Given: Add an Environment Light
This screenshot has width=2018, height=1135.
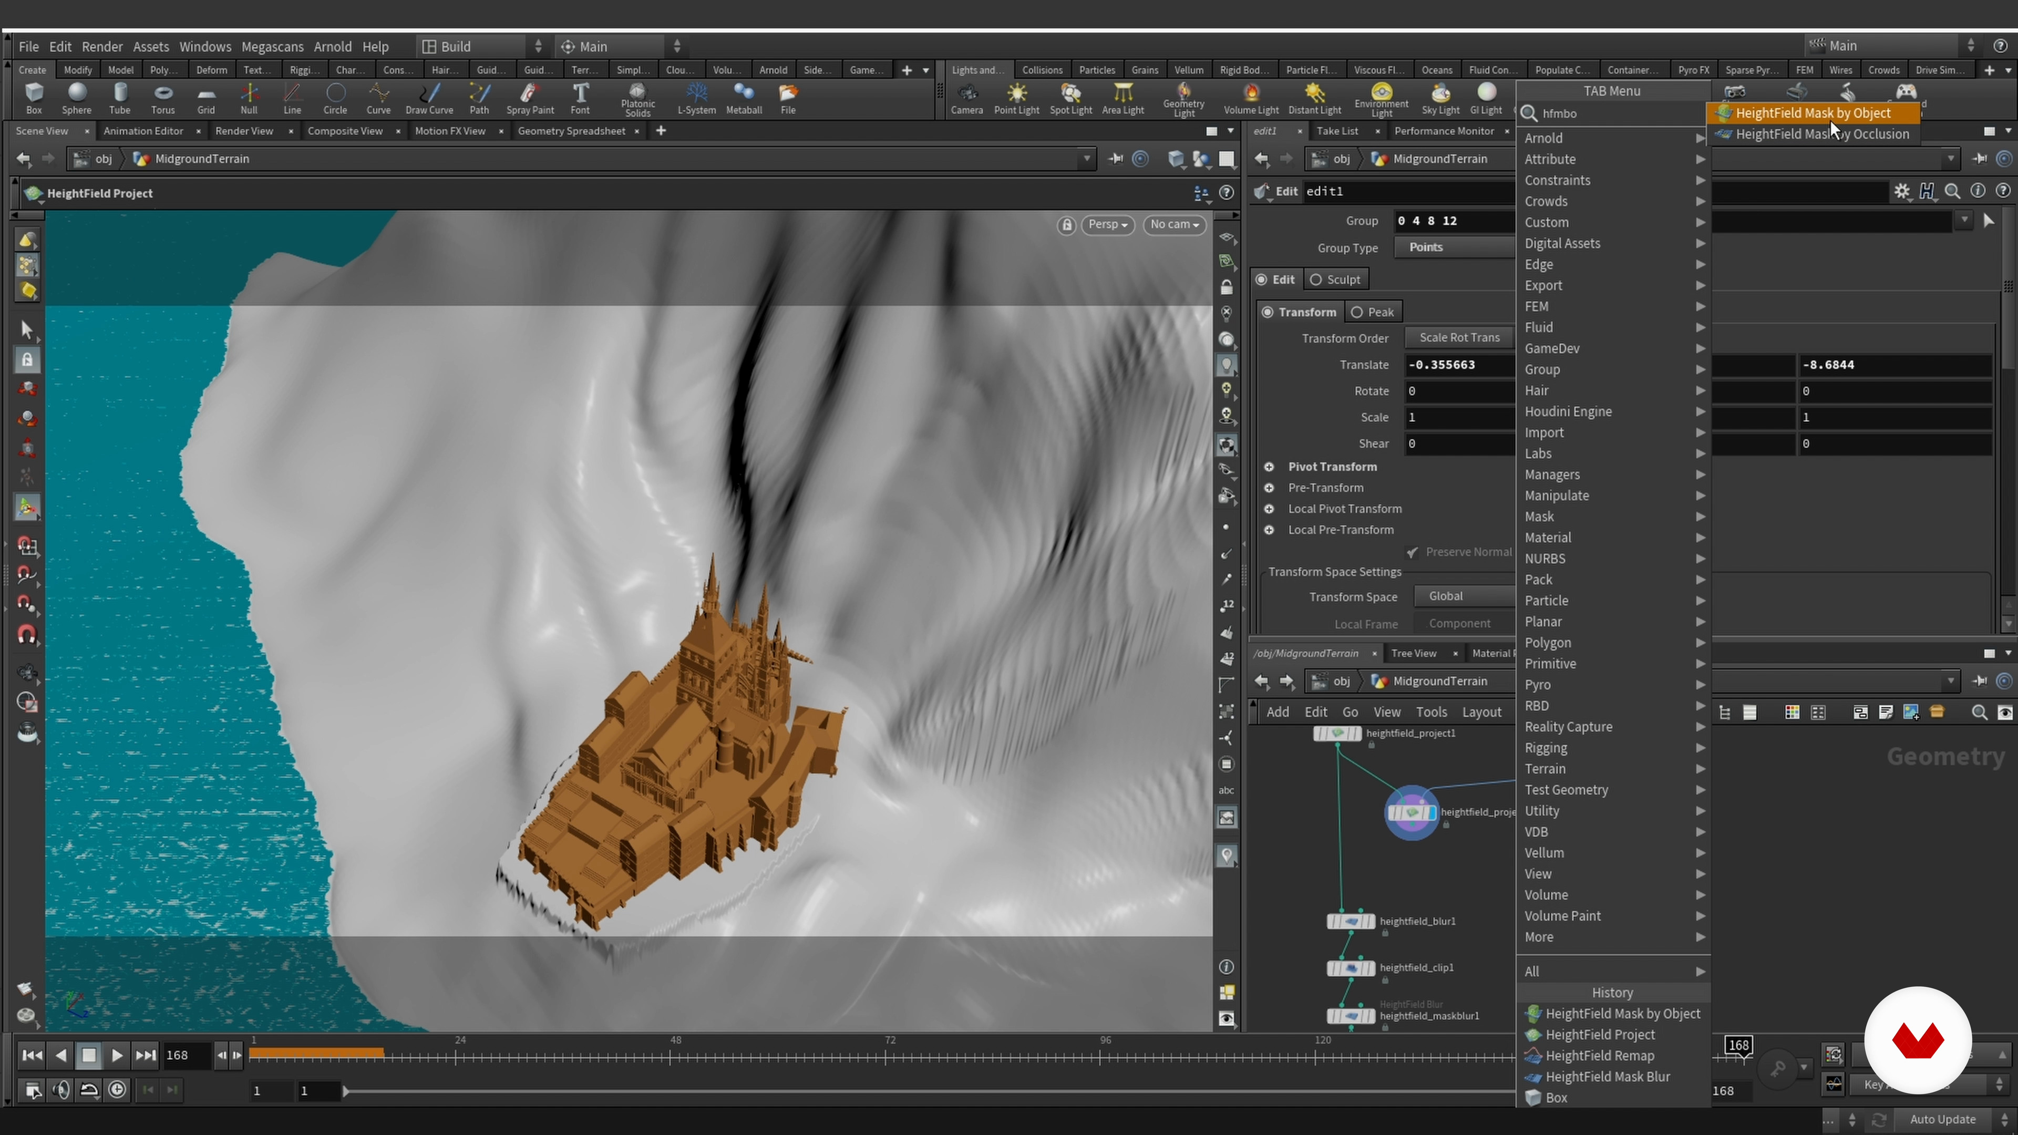Looking at the screenshot, I should click(1381, 100).
